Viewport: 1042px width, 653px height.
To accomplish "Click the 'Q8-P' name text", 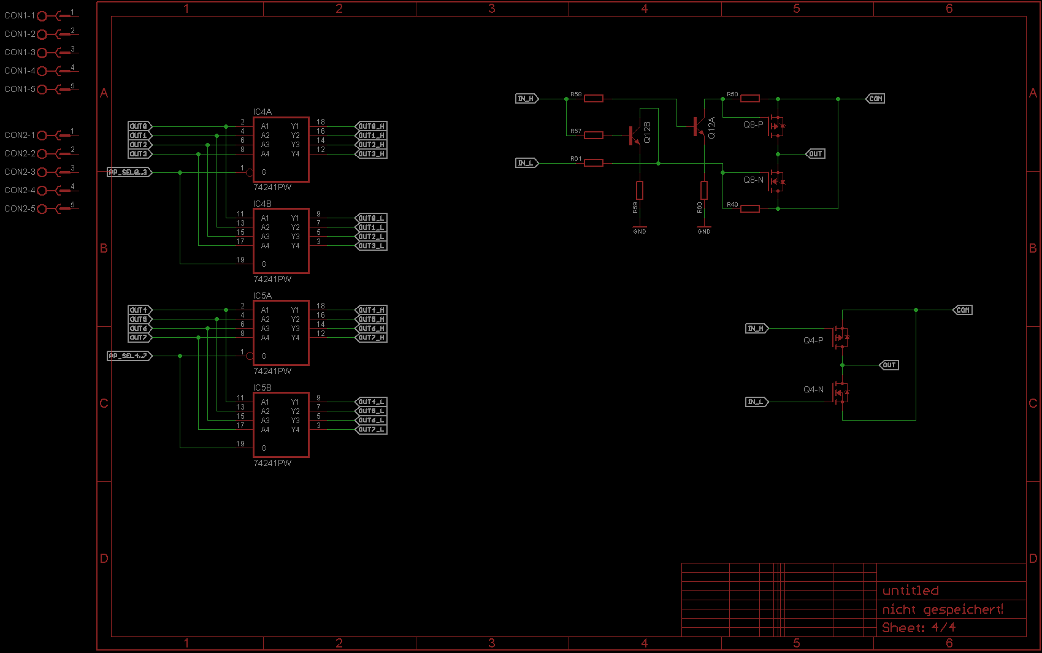I will point(754,124).
